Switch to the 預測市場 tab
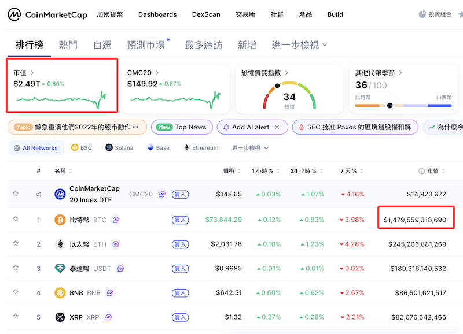Image resolution: width=463 pixels, height=334 pixels. (x=146, y=45)
